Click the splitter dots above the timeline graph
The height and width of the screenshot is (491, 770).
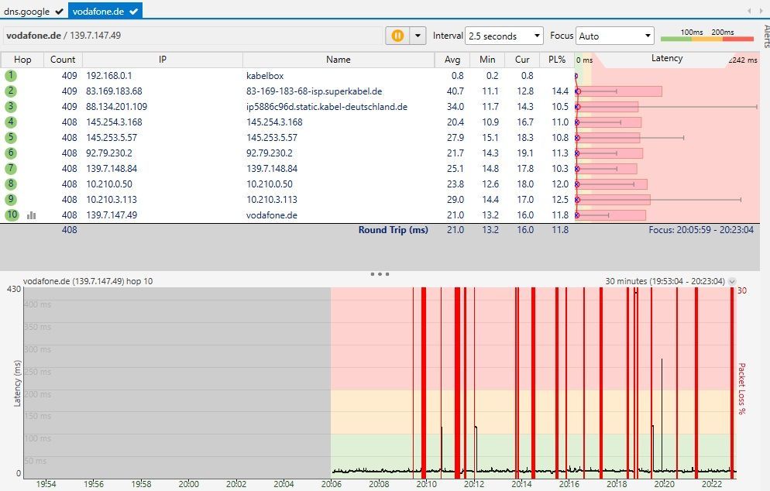click(x=380, y=274)
